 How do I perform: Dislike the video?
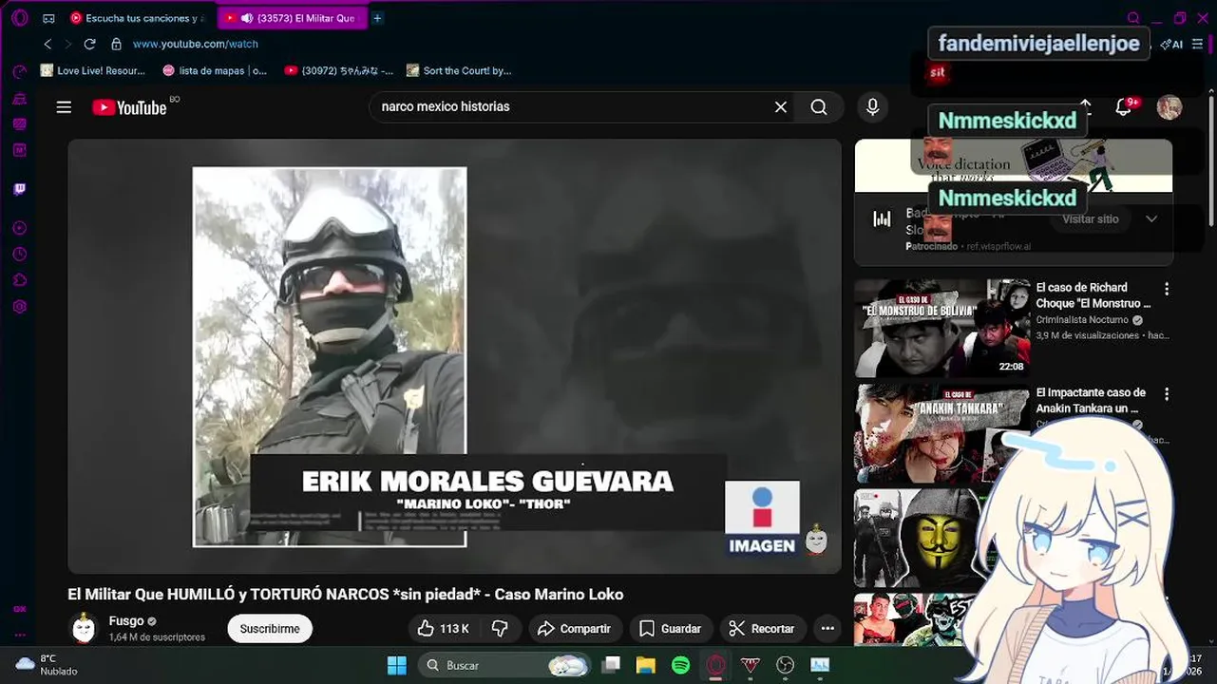pos(500,629)
